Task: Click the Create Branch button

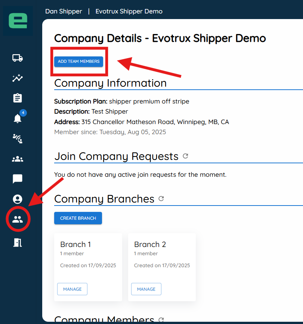Action: tap(78, 218)
